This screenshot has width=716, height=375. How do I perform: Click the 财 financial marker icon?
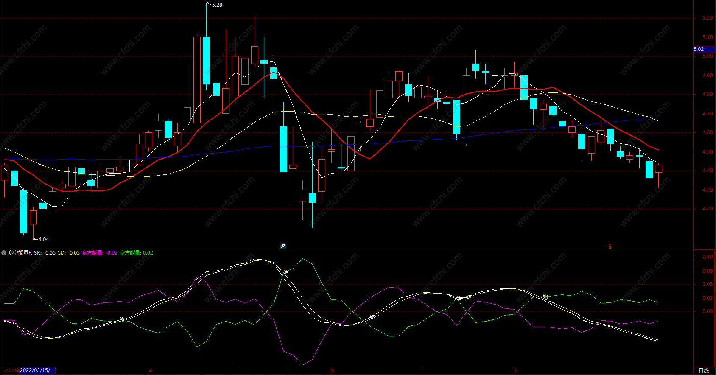(283, 246)
